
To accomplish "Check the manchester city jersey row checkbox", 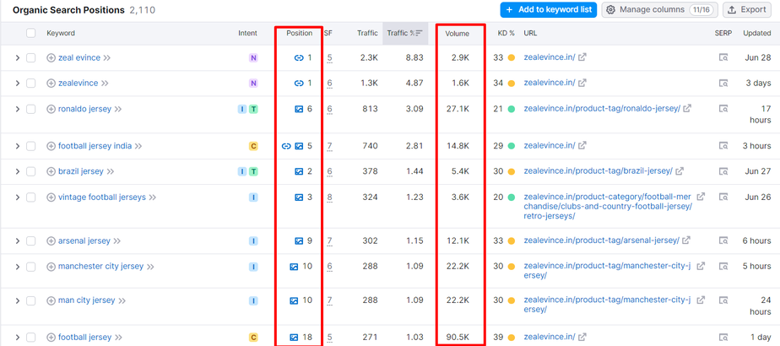I will [31, 267].
